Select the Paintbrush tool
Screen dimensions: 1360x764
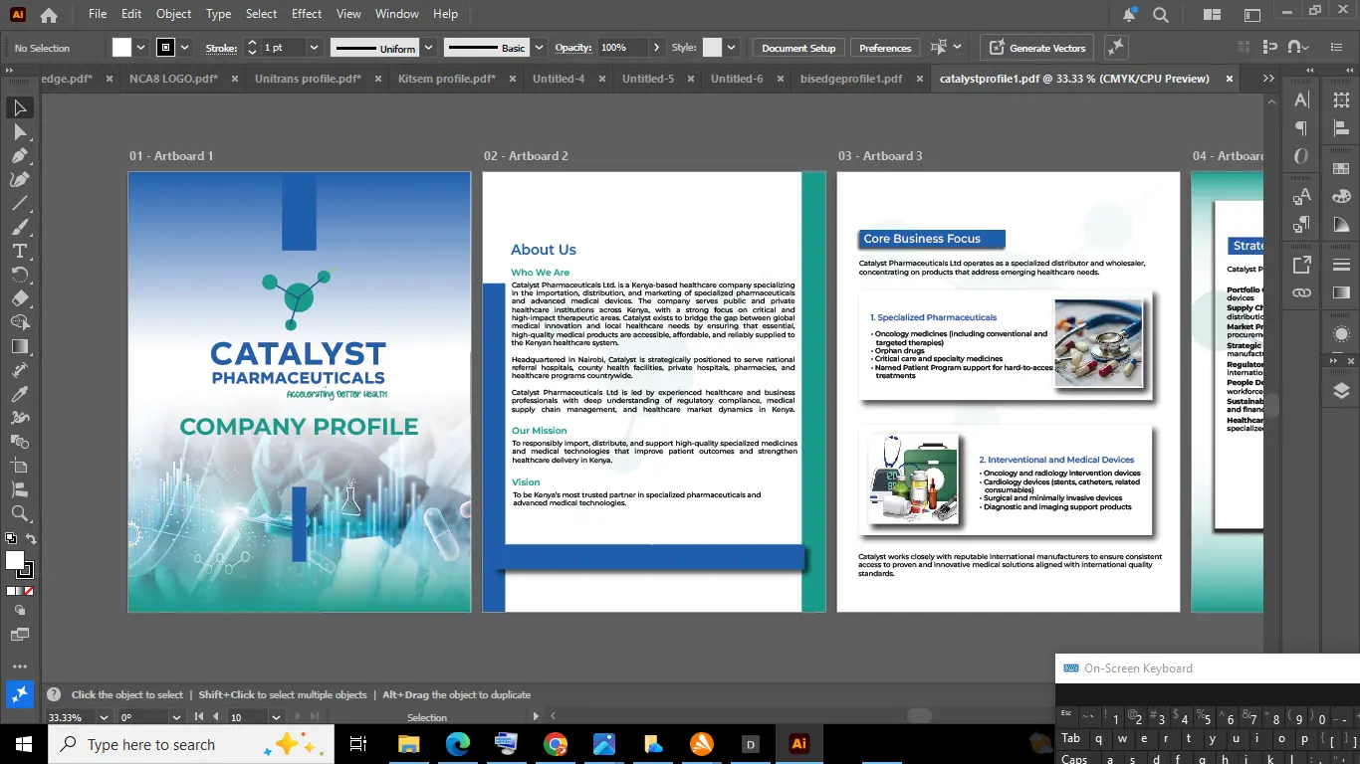[x=20, y=227]
